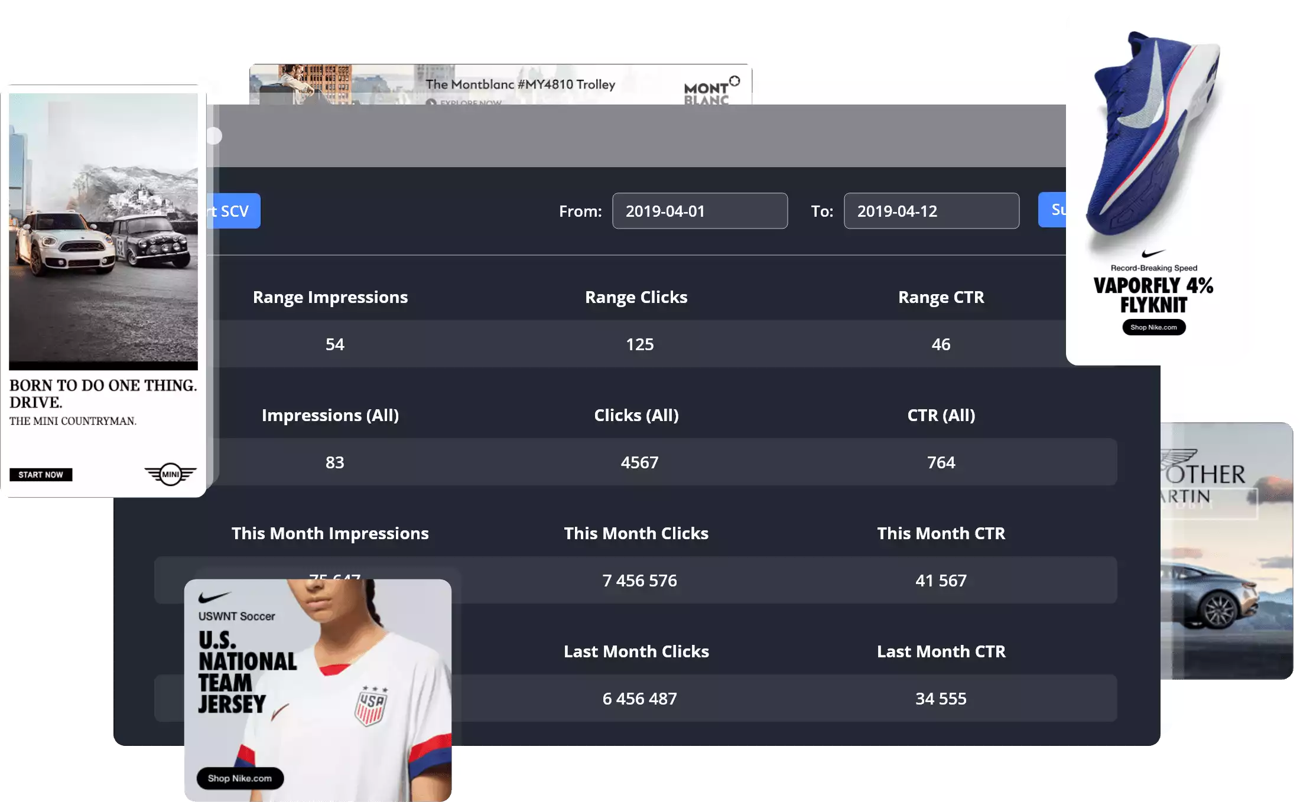This screenshot has width=1300, height=802.
Task: Click the partially hidden Export SCV button
Action: coord(233,211)
